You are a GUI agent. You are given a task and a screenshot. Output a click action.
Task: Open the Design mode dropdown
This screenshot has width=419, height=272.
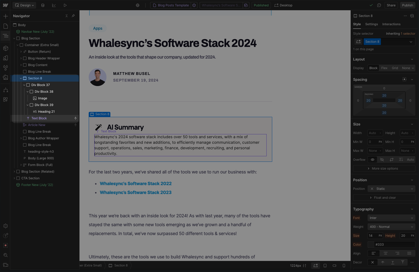click(24, 5)
